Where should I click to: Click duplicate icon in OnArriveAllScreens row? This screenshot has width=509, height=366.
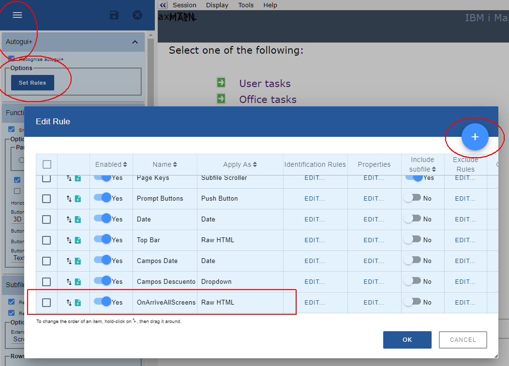click(78, 303)
